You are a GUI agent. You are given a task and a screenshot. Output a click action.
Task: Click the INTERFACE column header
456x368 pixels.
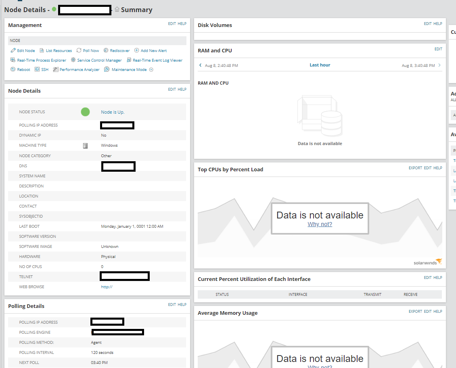click(298, 295)
